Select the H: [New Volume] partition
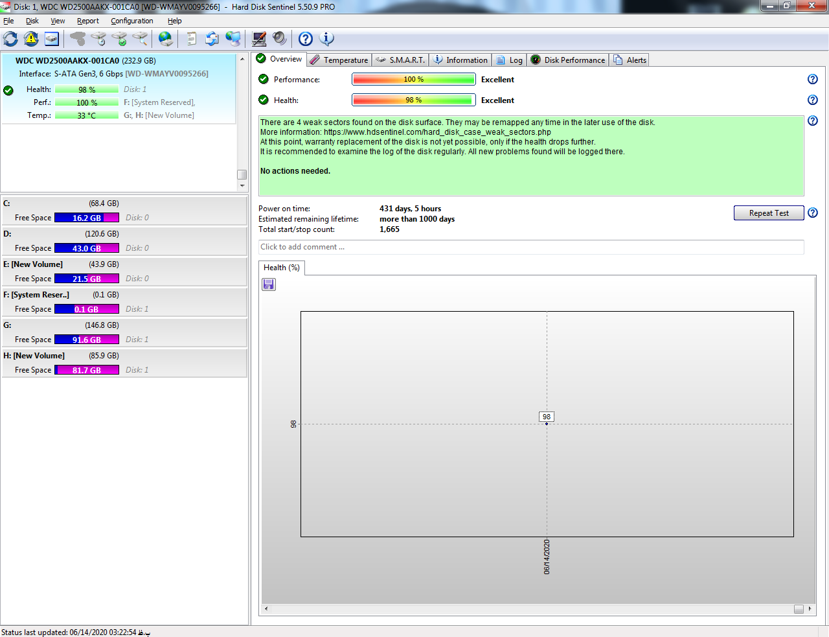 (124, 363)
